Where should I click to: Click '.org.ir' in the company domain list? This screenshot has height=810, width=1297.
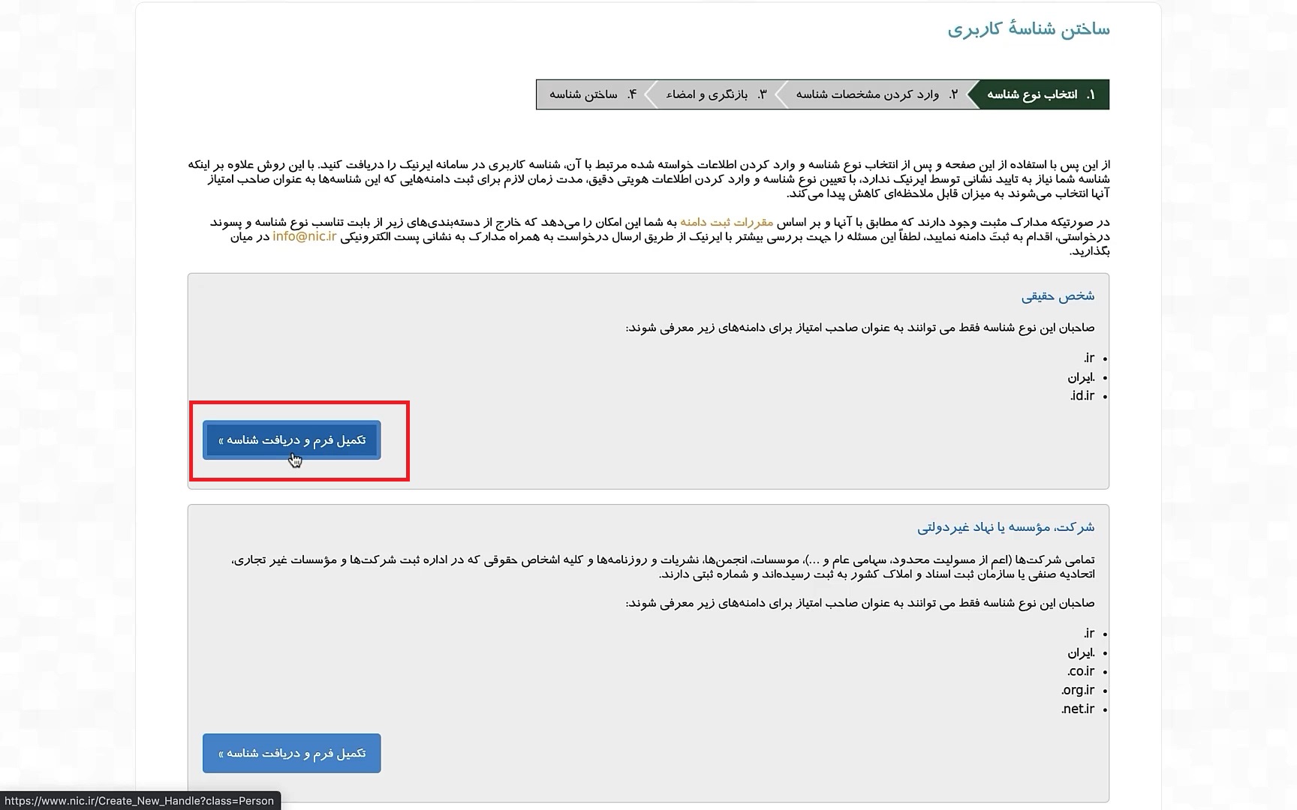click(x=1078, y=690)
